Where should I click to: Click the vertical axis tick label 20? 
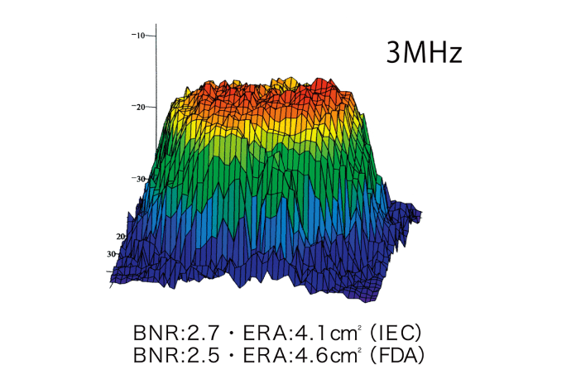click(141, 107)
